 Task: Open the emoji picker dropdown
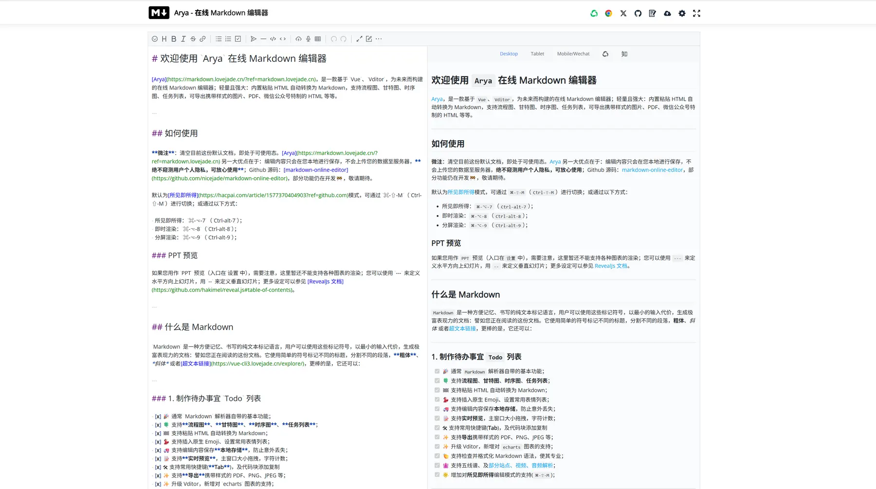coord(155,39)
